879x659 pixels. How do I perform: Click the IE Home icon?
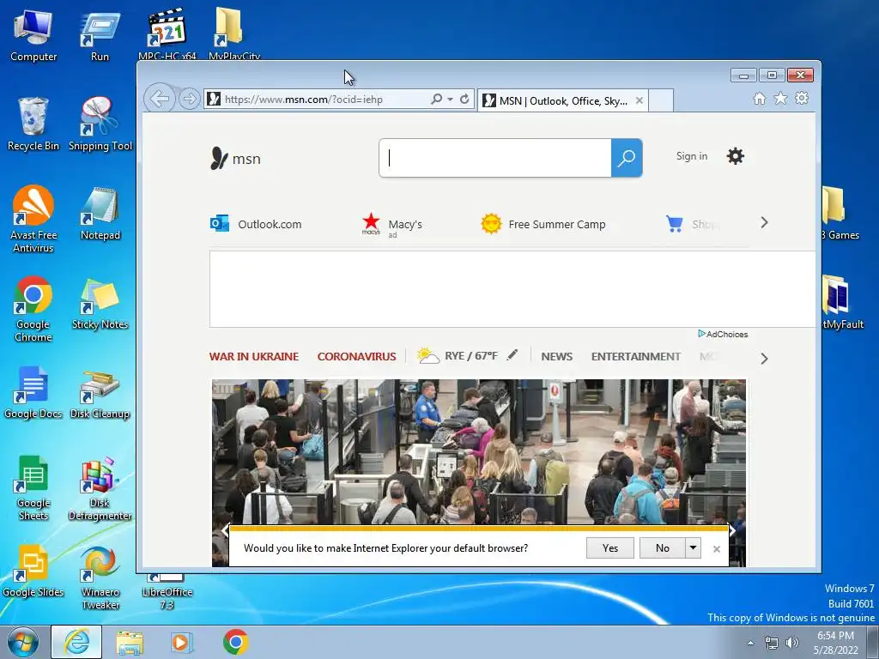759,99
